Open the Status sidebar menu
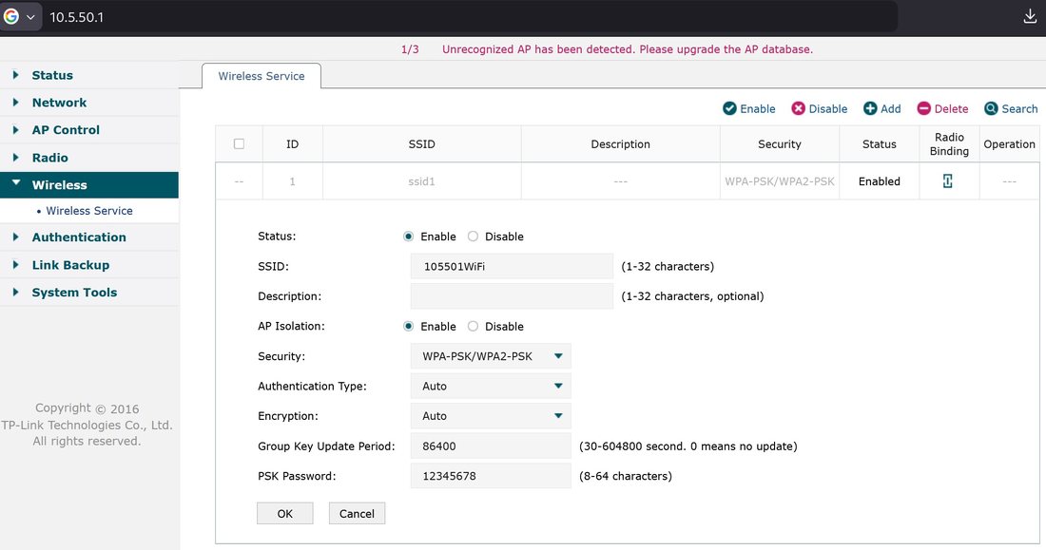1046x550 pixels. 89,75
